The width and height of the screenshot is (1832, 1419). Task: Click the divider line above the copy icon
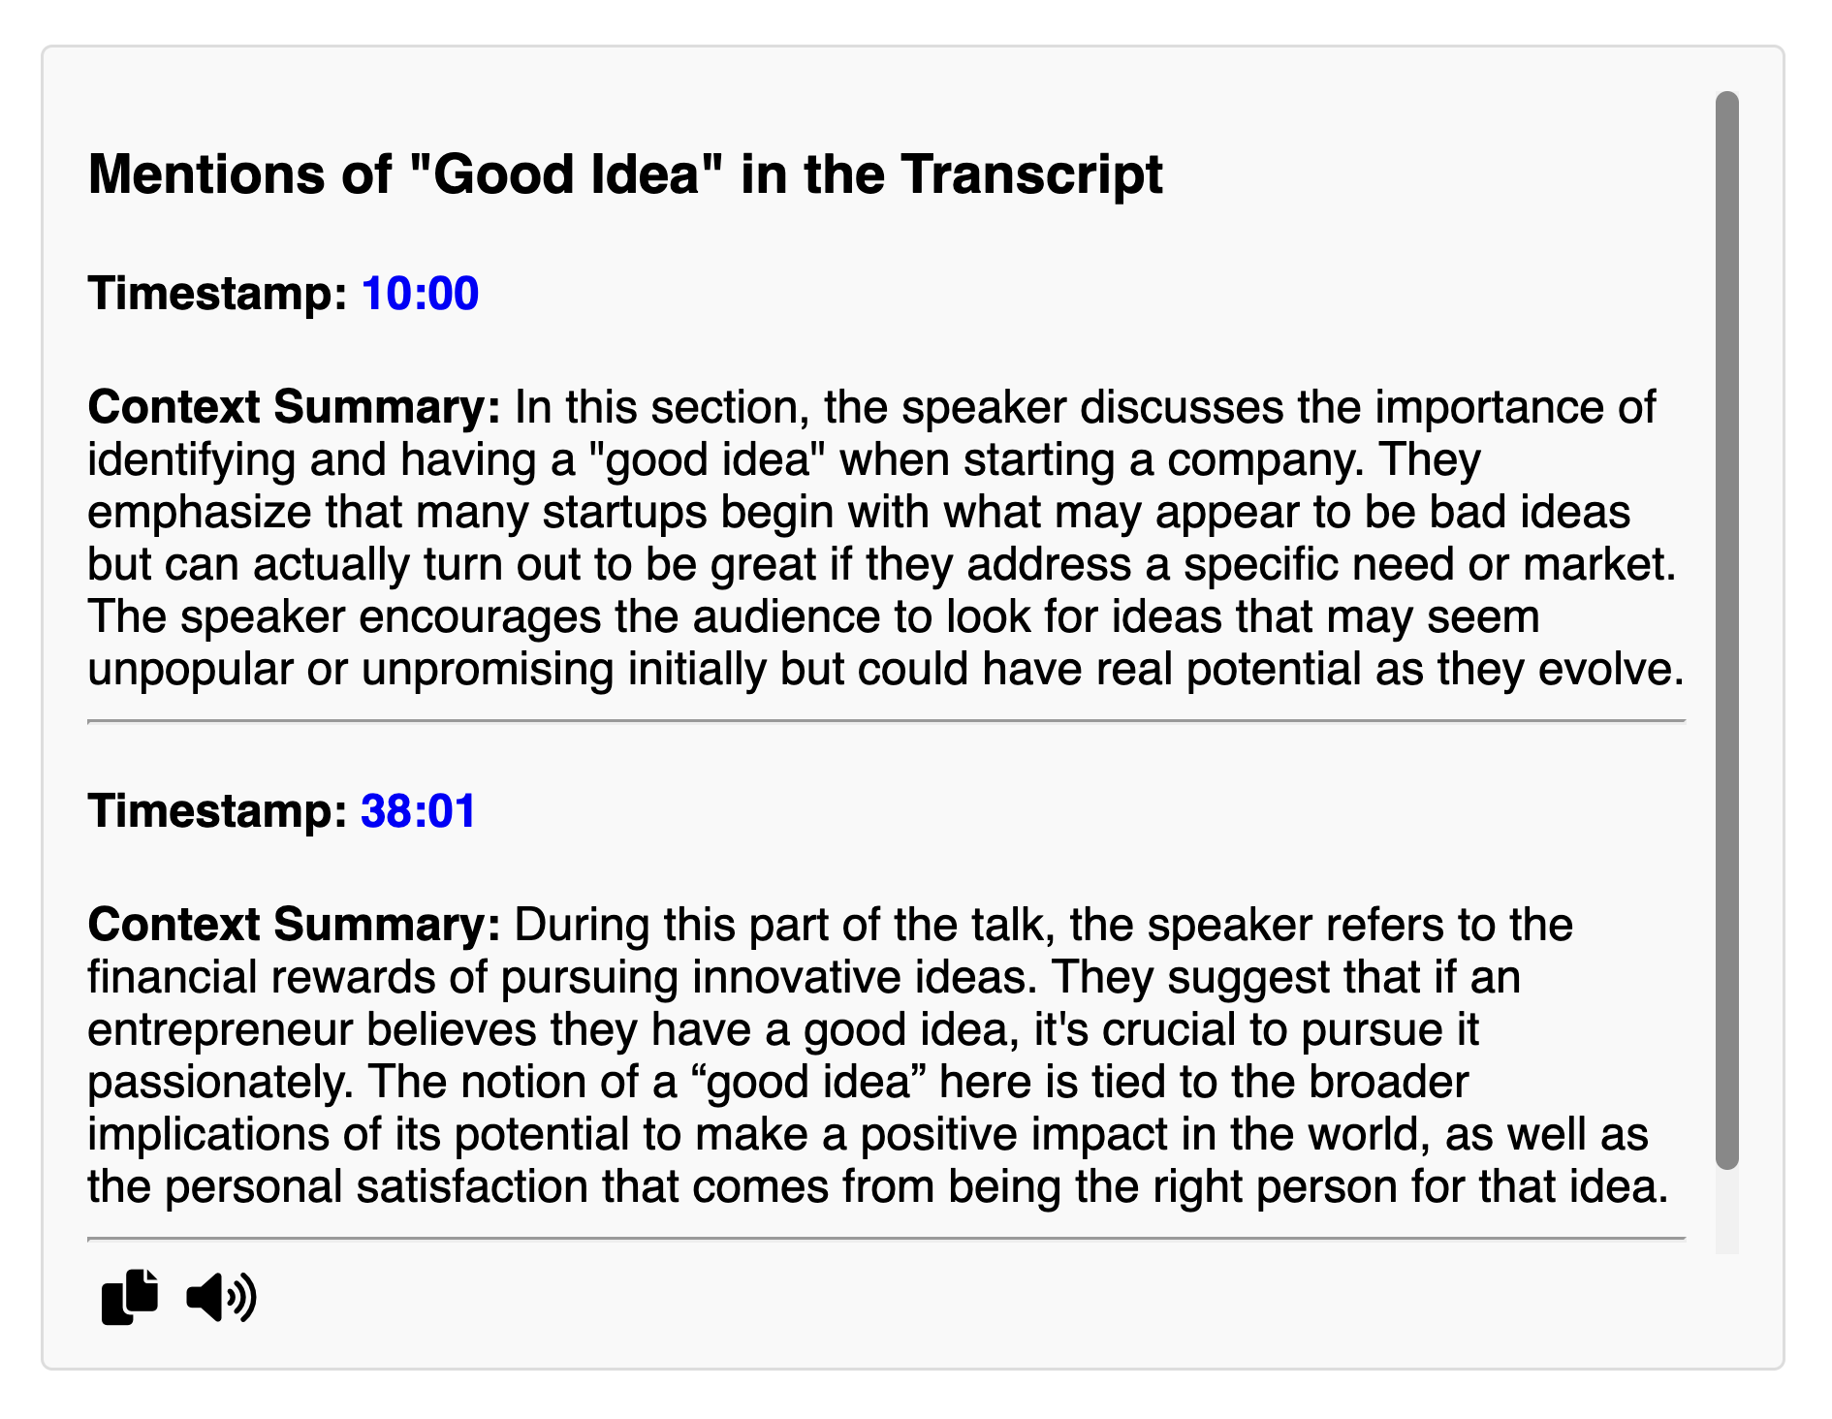click(886, 1239)
